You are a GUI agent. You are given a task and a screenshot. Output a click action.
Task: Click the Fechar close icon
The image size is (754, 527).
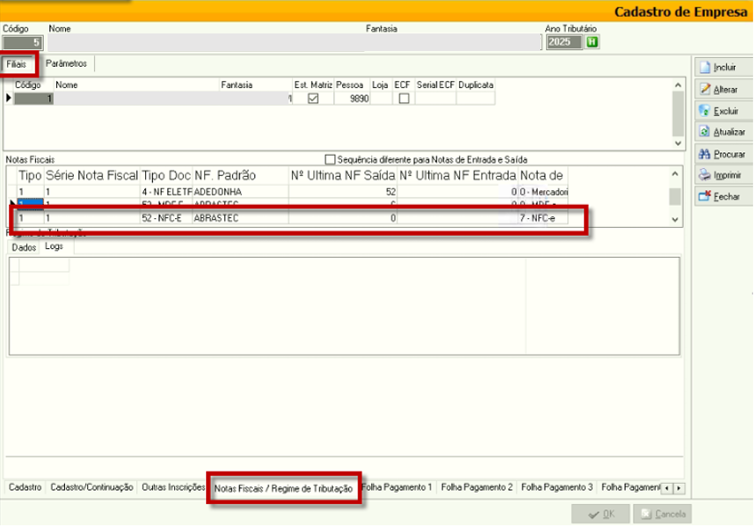(x=705, y=196)
